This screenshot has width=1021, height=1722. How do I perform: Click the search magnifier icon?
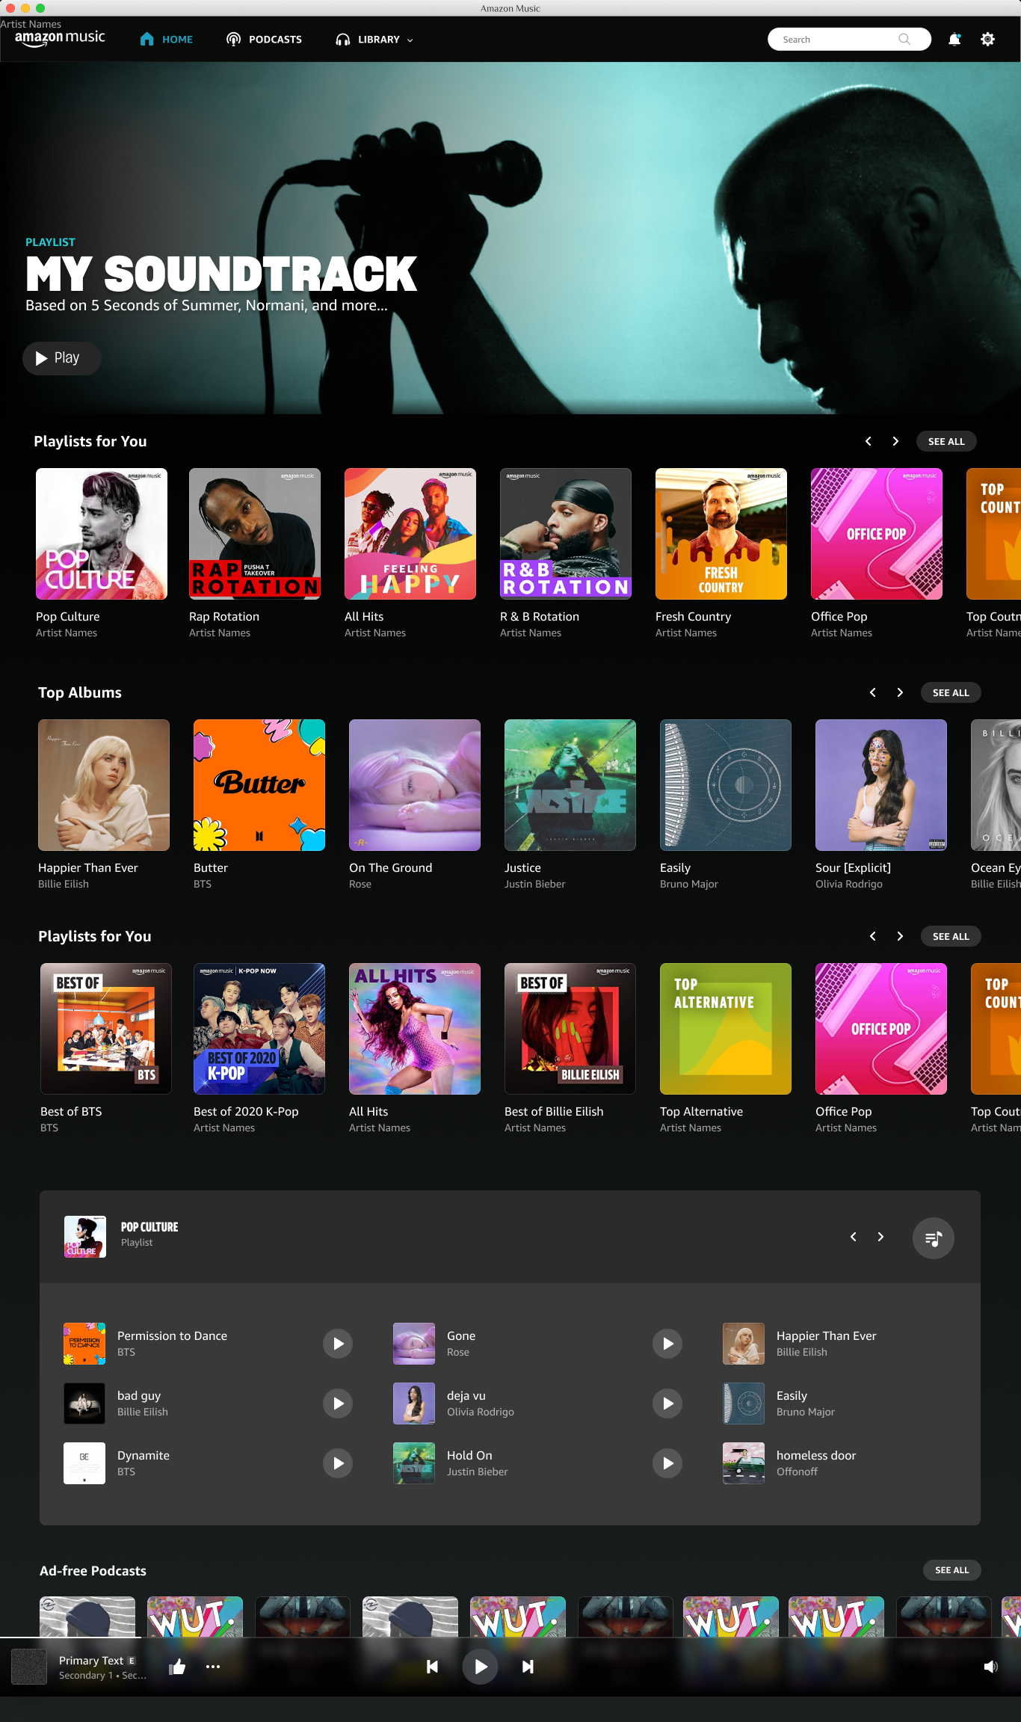pos(904,40)
